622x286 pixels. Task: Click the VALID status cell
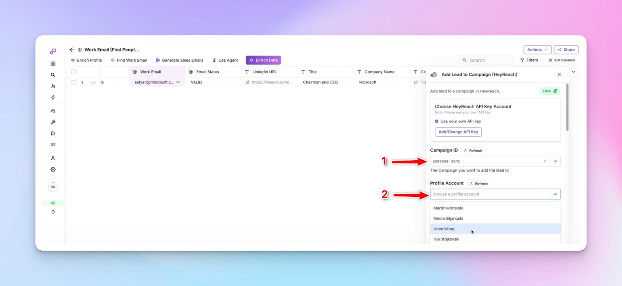point(213,82)
